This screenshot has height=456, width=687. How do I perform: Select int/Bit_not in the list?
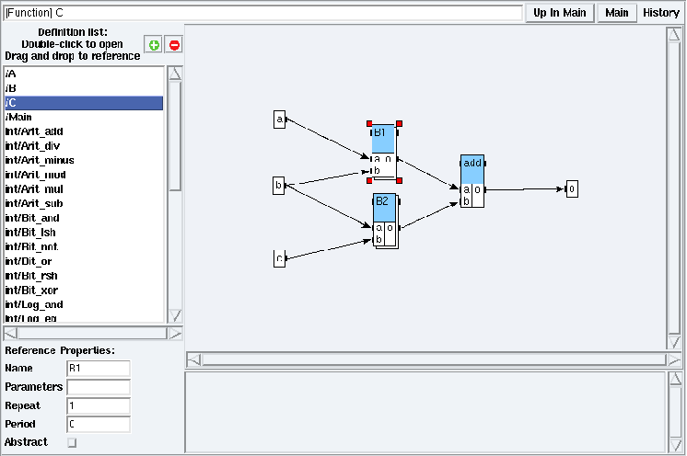point(84,247)
